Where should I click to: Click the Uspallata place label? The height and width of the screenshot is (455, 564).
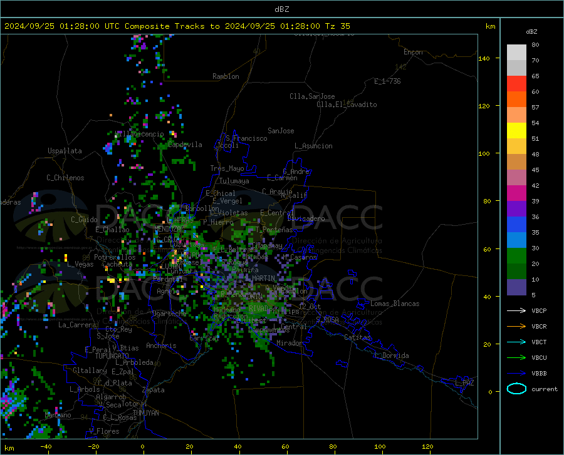point(65,151)
